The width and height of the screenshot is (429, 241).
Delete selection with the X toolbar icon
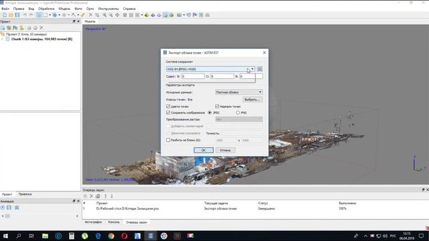(90, 15)
